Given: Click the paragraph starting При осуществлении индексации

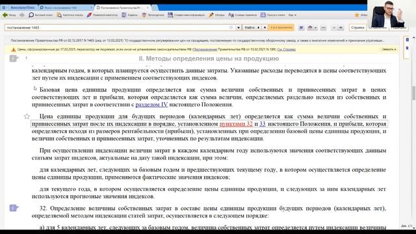Looking at the screenshot, I should (209, 154).
